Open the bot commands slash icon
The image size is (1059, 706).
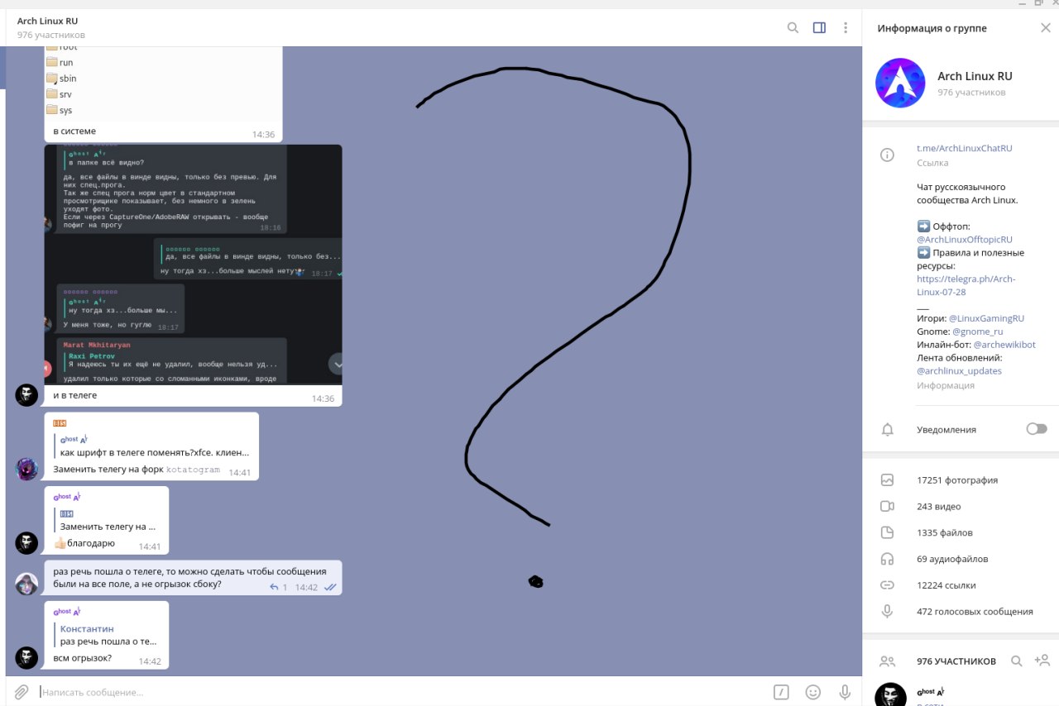[x=781, y=692]
